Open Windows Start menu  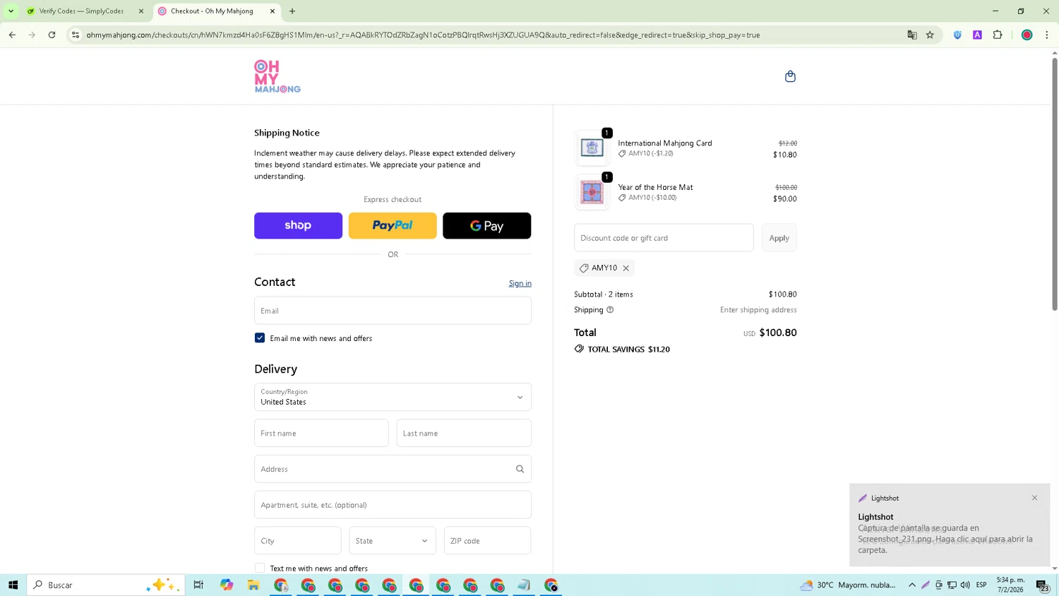(x=13, y=585)
